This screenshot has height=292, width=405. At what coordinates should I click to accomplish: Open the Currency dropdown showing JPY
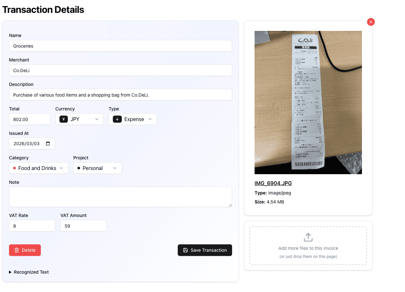(x=79, y=119)
